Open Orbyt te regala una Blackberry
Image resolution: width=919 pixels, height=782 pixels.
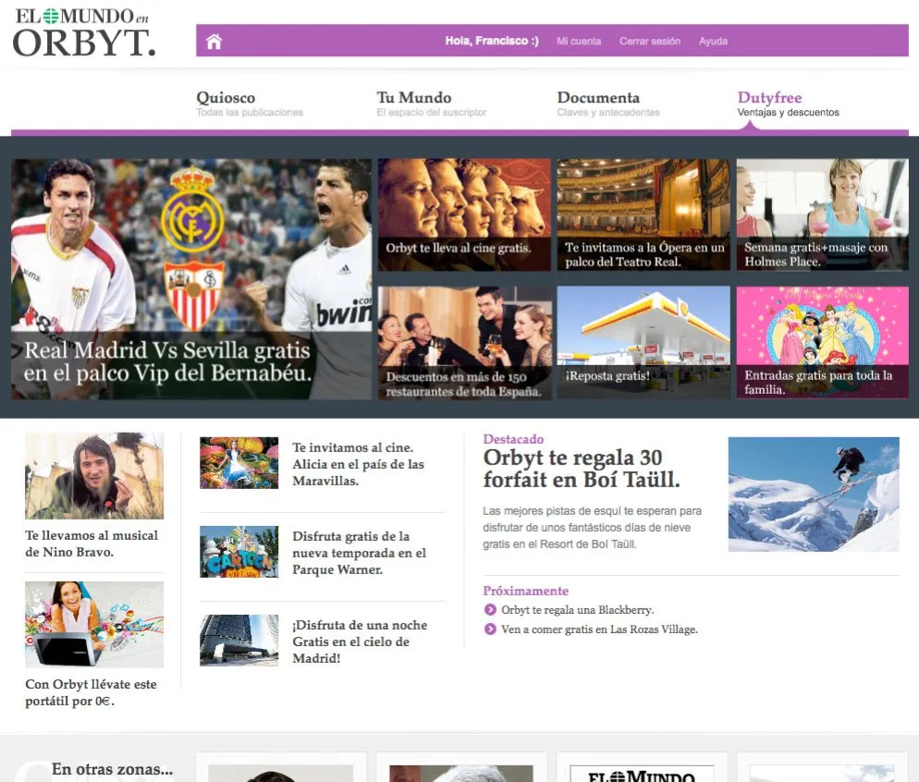577,610
